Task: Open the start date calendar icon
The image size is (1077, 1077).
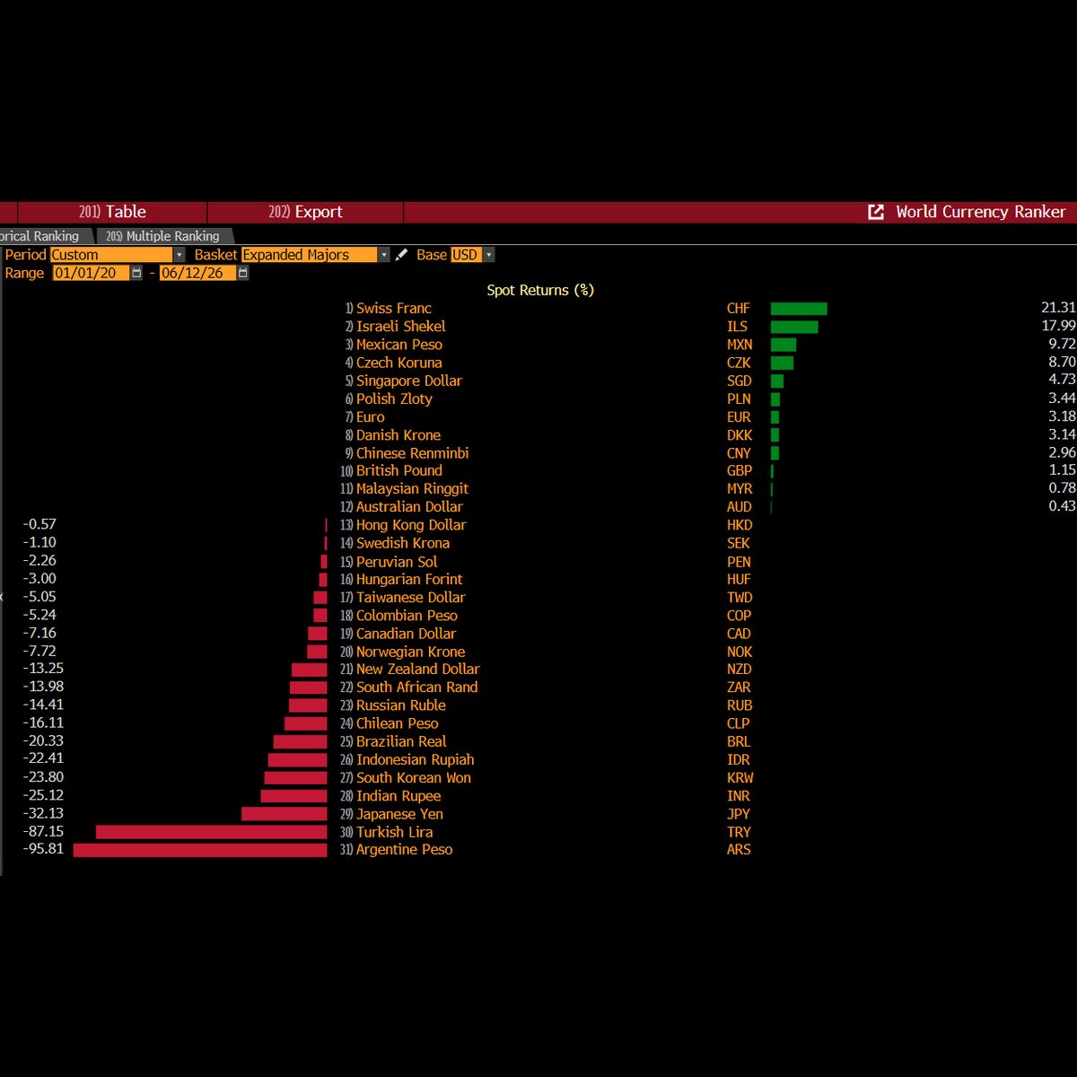Action: pos(136,273)
